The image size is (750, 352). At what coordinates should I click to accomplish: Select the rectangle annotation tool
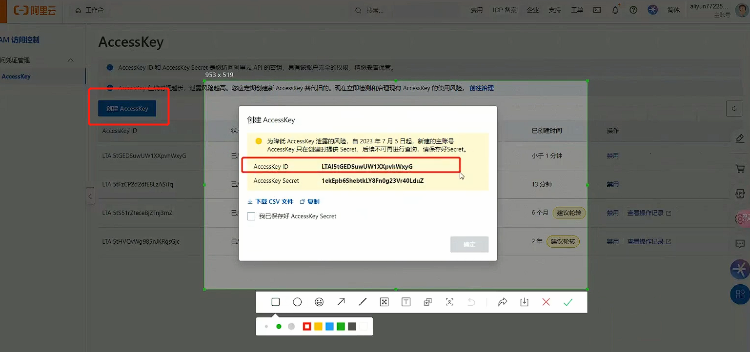pyautogui.click(x=275, y=302)
